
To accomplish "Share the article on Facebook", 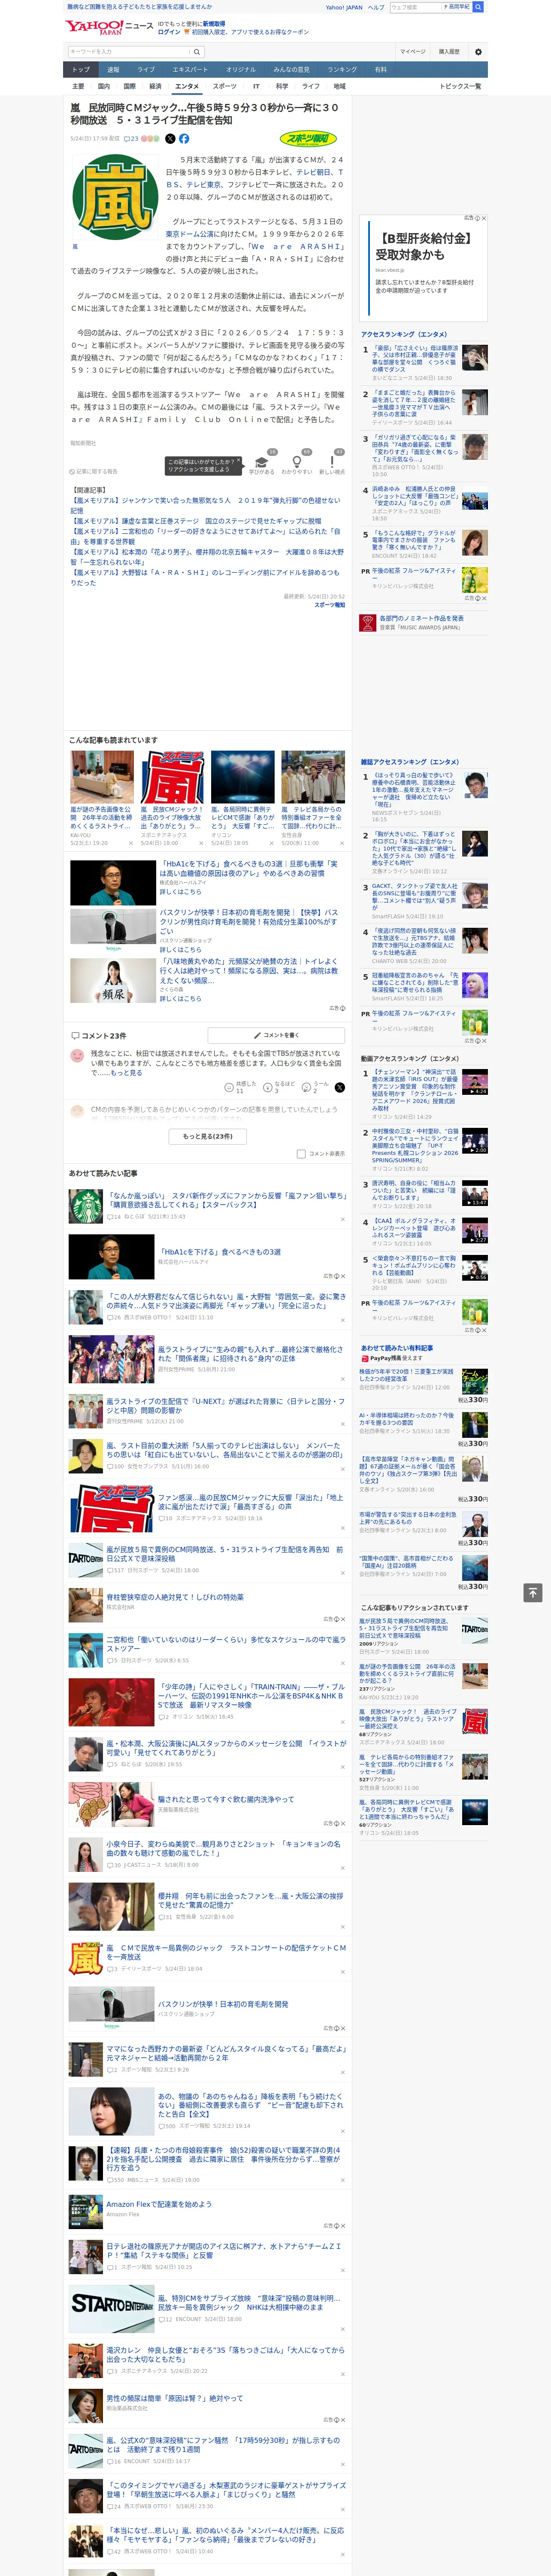I will 184,139.
